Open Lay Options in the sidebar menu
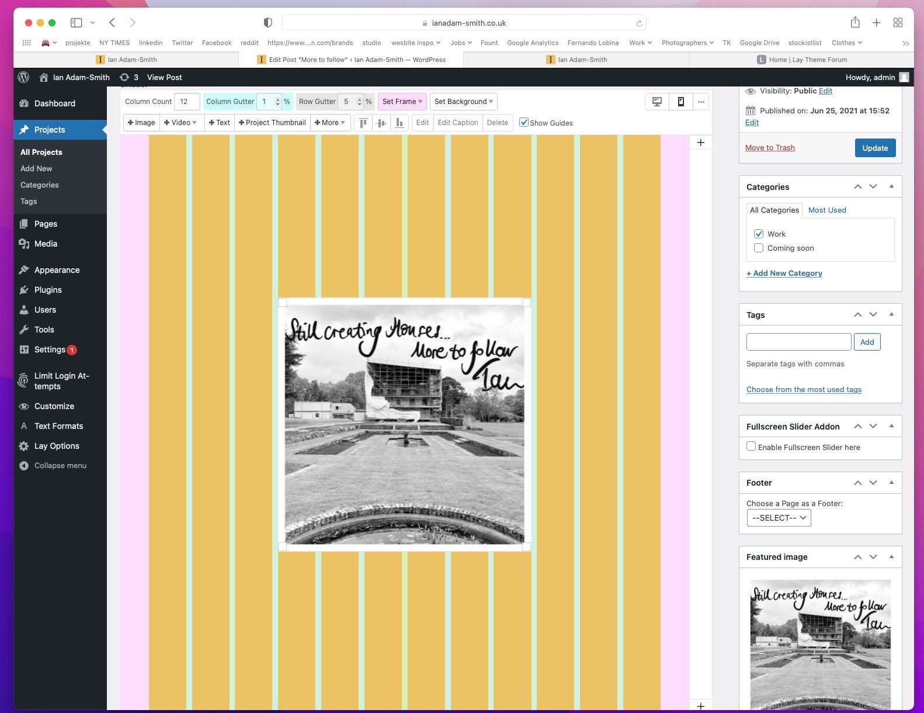 [x=57, y=446]
